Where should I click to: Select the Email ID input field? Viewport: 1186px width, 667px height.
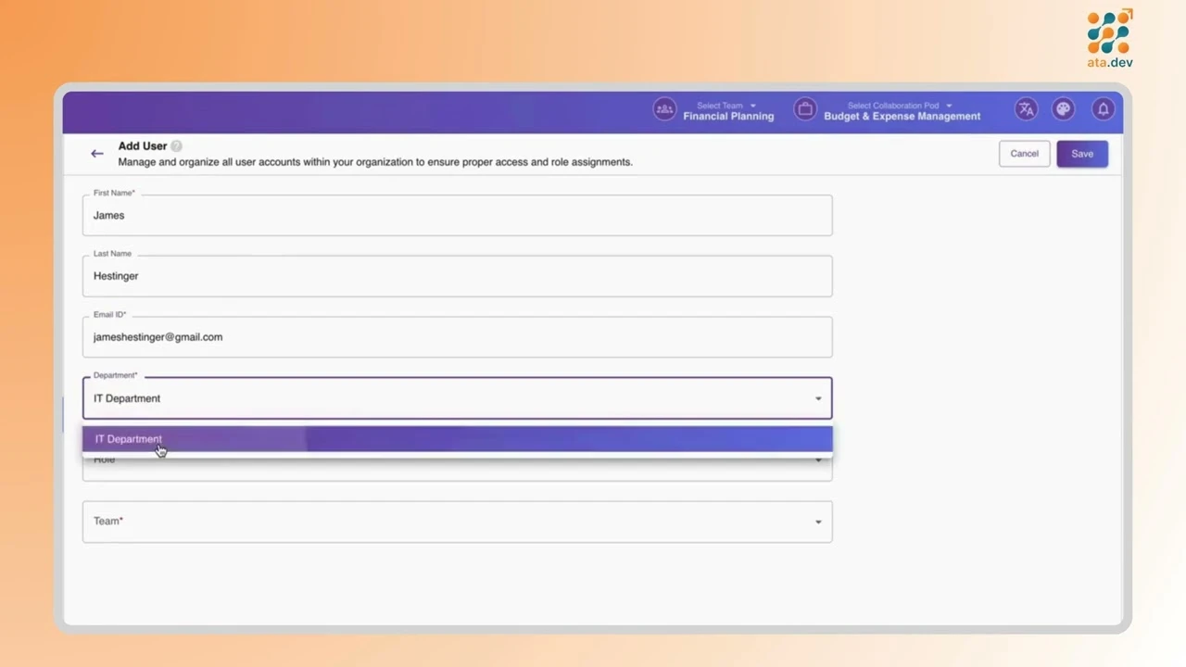pyautogui.click(x=457, y=336)
